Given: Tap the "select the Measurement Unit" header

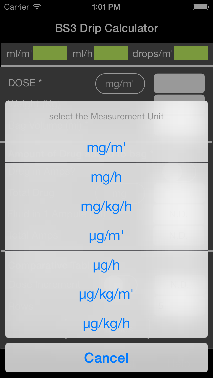Looking at the screenshot, I should click(x=106, y=116).
